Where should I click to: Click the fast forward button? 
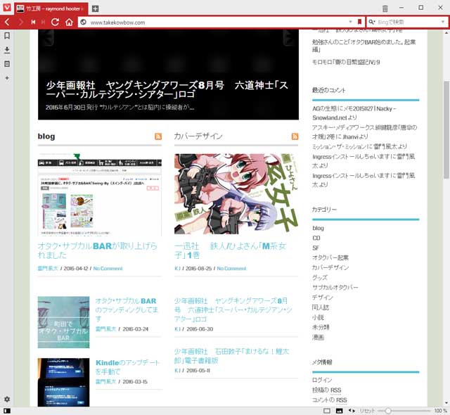click(43, 22)
